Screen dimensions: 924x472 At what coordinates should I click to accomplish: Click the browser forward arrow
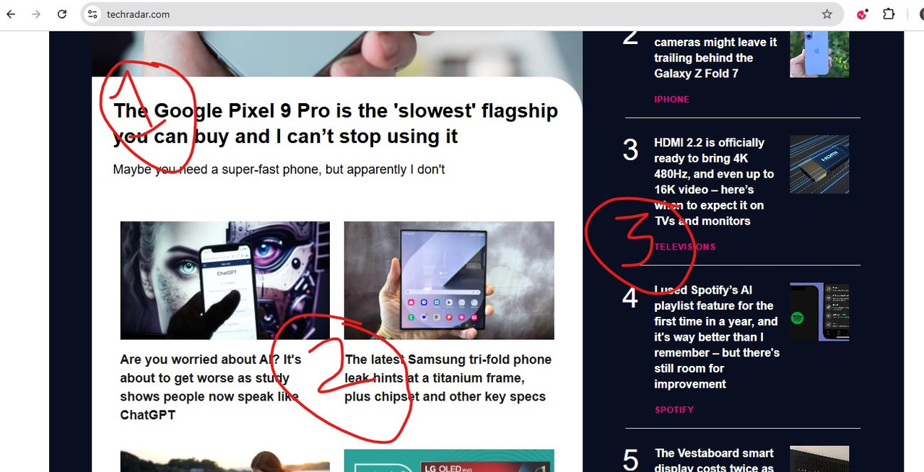tap(36, 14)
